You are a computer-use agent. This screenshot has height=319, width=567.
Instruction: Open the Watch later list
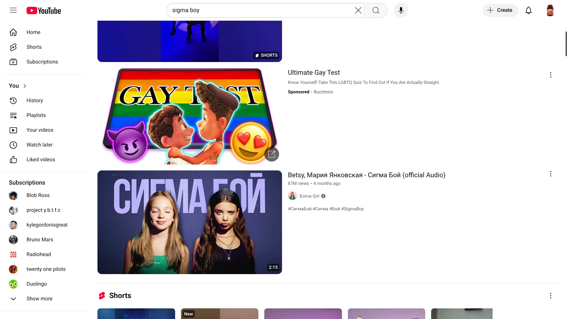(x=40, y=145)
